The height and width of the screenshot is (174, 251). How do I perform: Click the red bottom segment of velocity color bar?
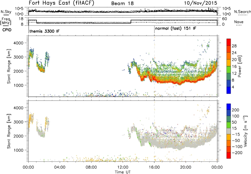pyautogui.click(x=229, y=155)
